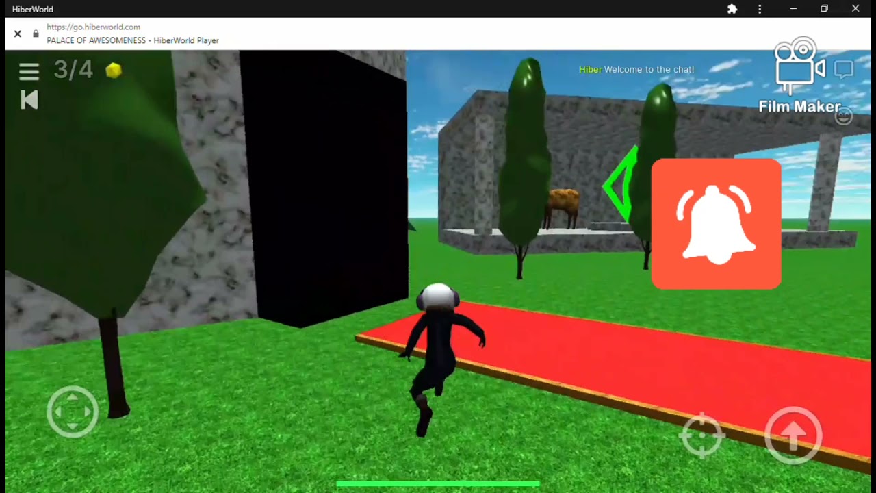Click the go.hiberworld.com URL text

coord(93,27)
